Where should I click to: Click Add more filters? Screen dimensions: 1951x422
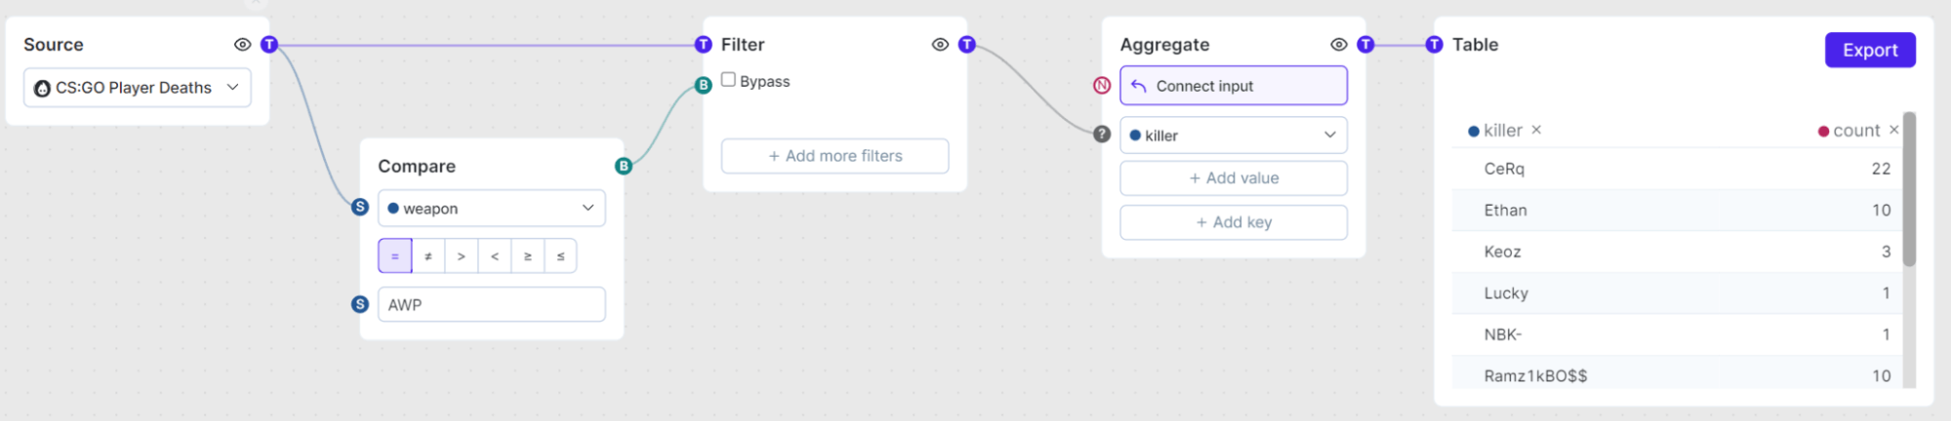[834, 156]
